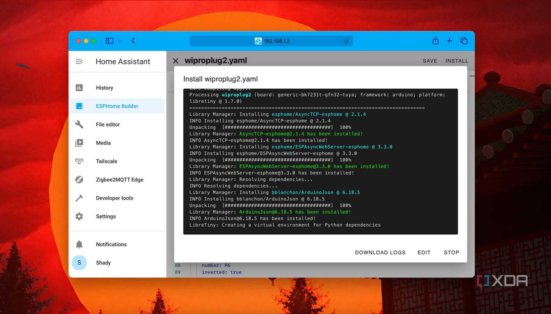
Task: Click the 192.168.1.2 address bar
Action: pos(271,41)
